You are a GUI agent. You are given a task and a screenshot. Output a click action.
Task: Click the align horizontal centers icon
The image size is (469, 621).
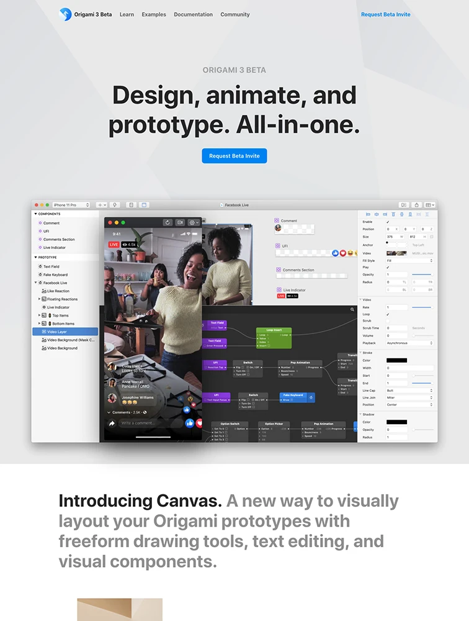(377, 214)
